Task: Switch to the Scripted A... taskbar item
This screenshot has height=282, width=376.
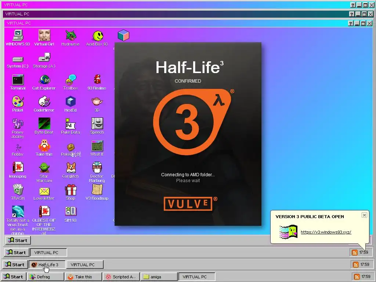Action: 121,276
